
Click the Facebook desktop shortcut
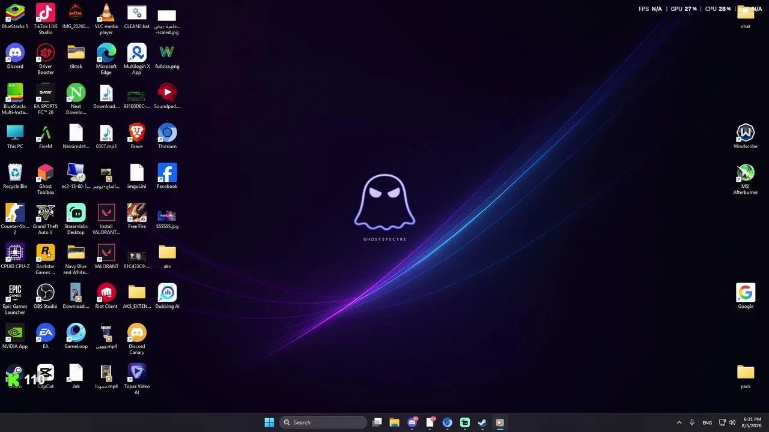coord(167,176)
